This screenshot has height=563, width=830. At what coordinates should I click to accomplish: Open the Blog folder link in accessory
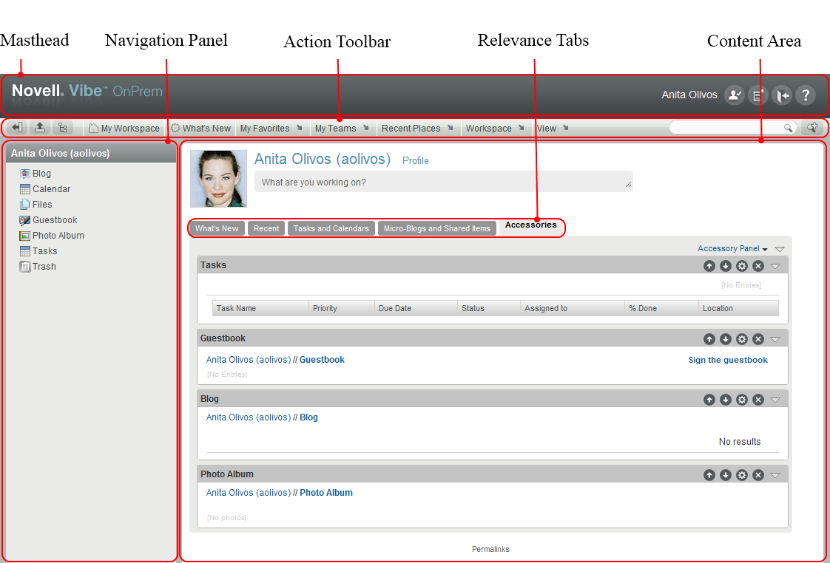(308, 417)
